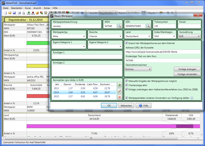This screenshot has height=146, width=205.
Task: Click the info icon beside Wertpapierdaten option
Action: [192, 98]
